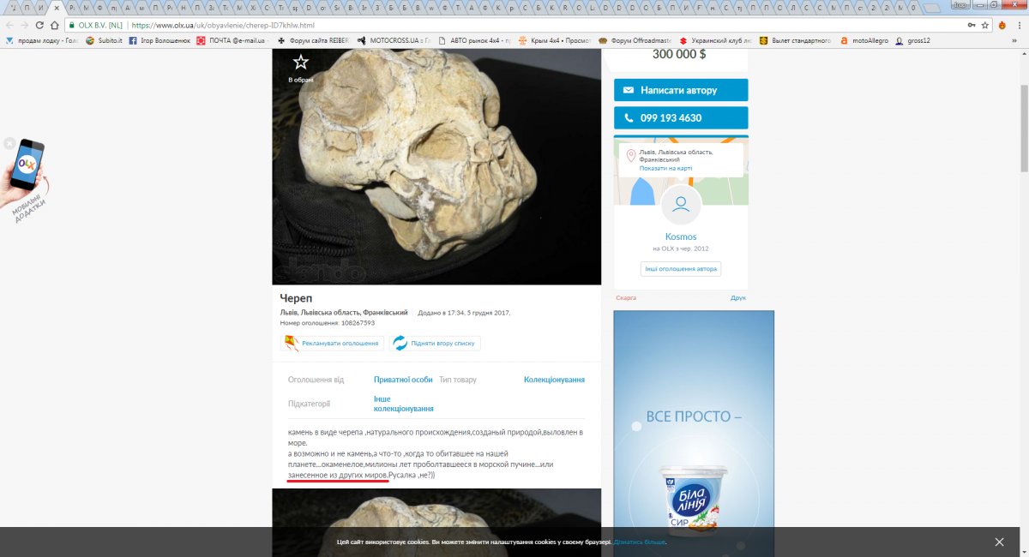The width and height of the screenshot is (1029, 557).
Task: Click main skull stone photo
Action: click(x=436, y=166)
